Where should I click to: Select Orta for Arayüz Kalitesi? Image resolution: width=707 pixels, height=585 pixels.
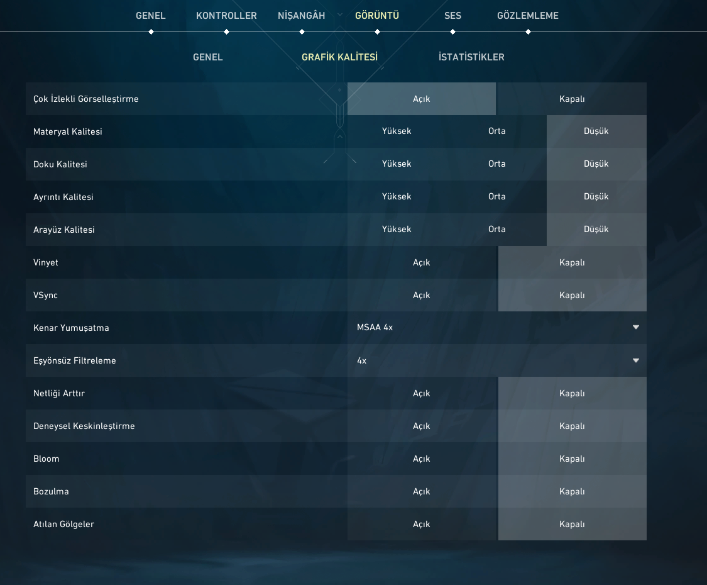pyautogui.click(x=497, y=230)
